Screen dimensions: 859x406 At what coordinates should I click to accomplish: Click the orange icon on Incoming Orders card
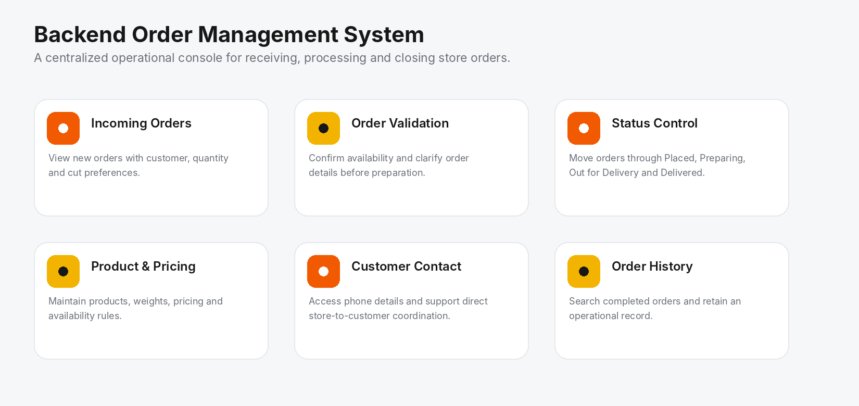click(63, 128)
